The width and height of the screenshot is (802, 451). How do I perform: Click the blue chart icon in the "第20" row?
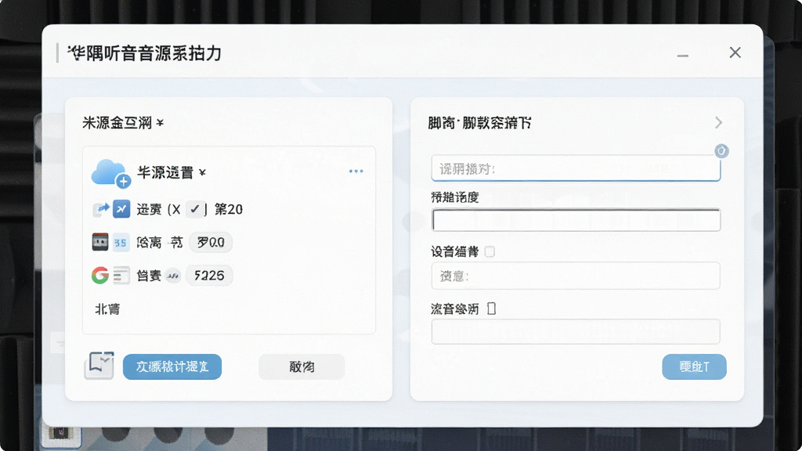(x=121, y=209)
